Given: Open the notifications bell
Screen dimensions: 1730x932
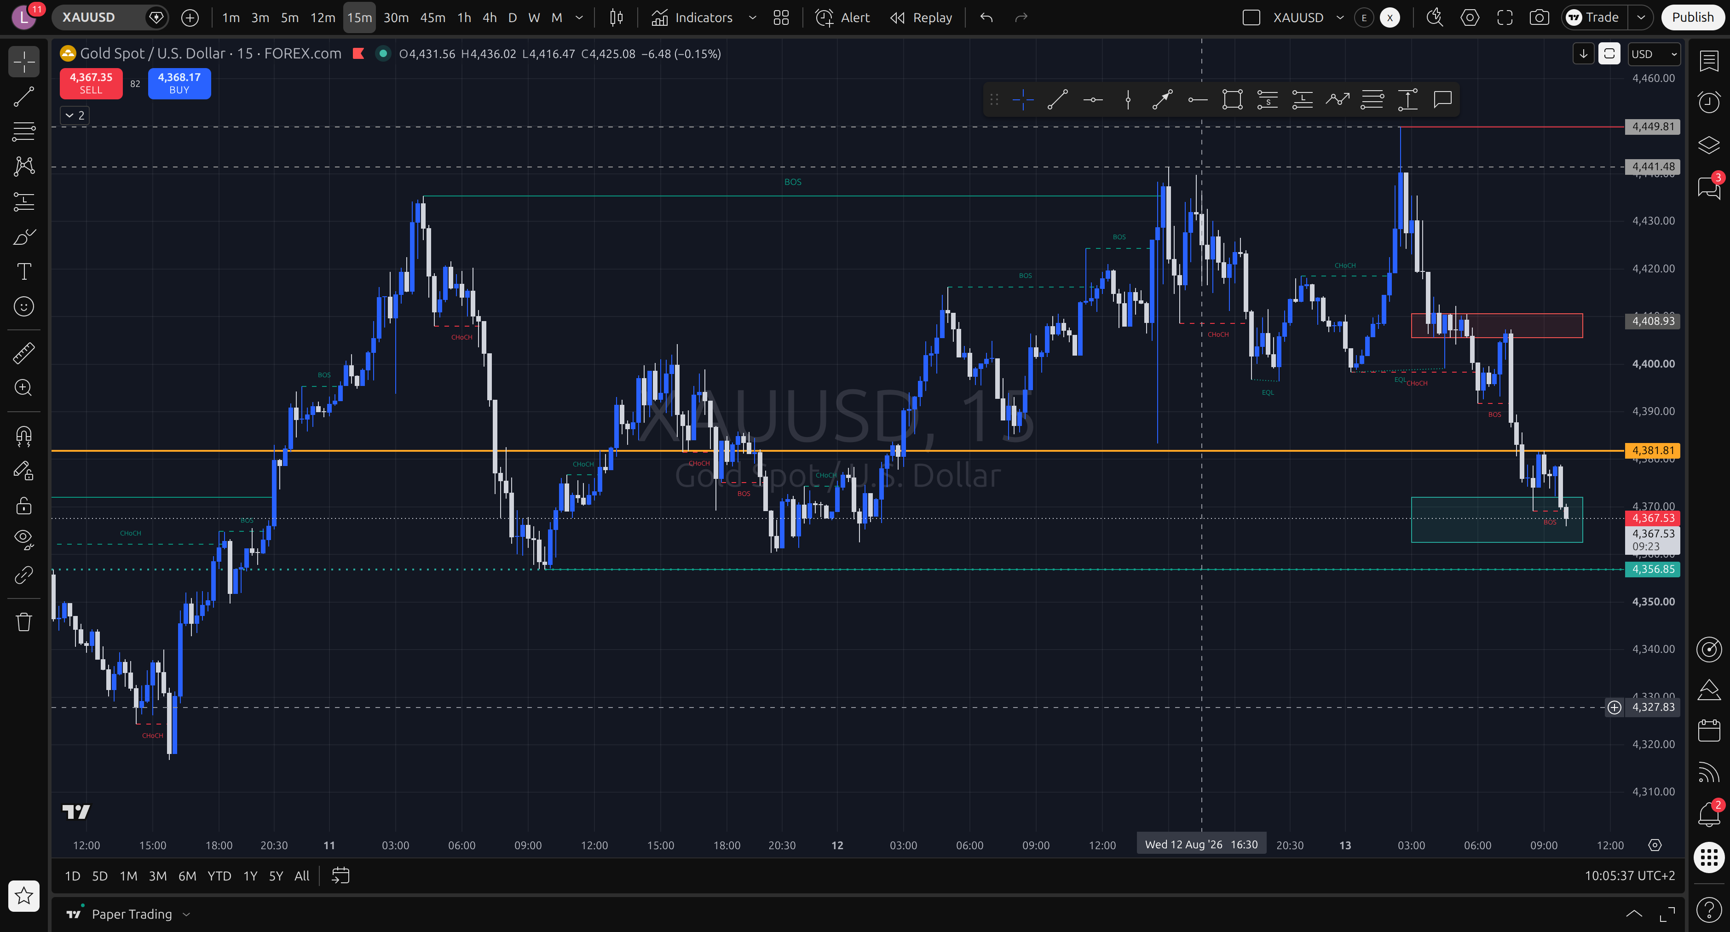Looking at the screenshot, I should [x=1709, y=815].
